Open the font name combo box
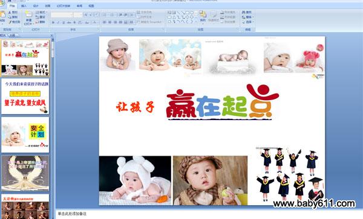This screenshot has width=363, height=219. (x=62, y=15)
